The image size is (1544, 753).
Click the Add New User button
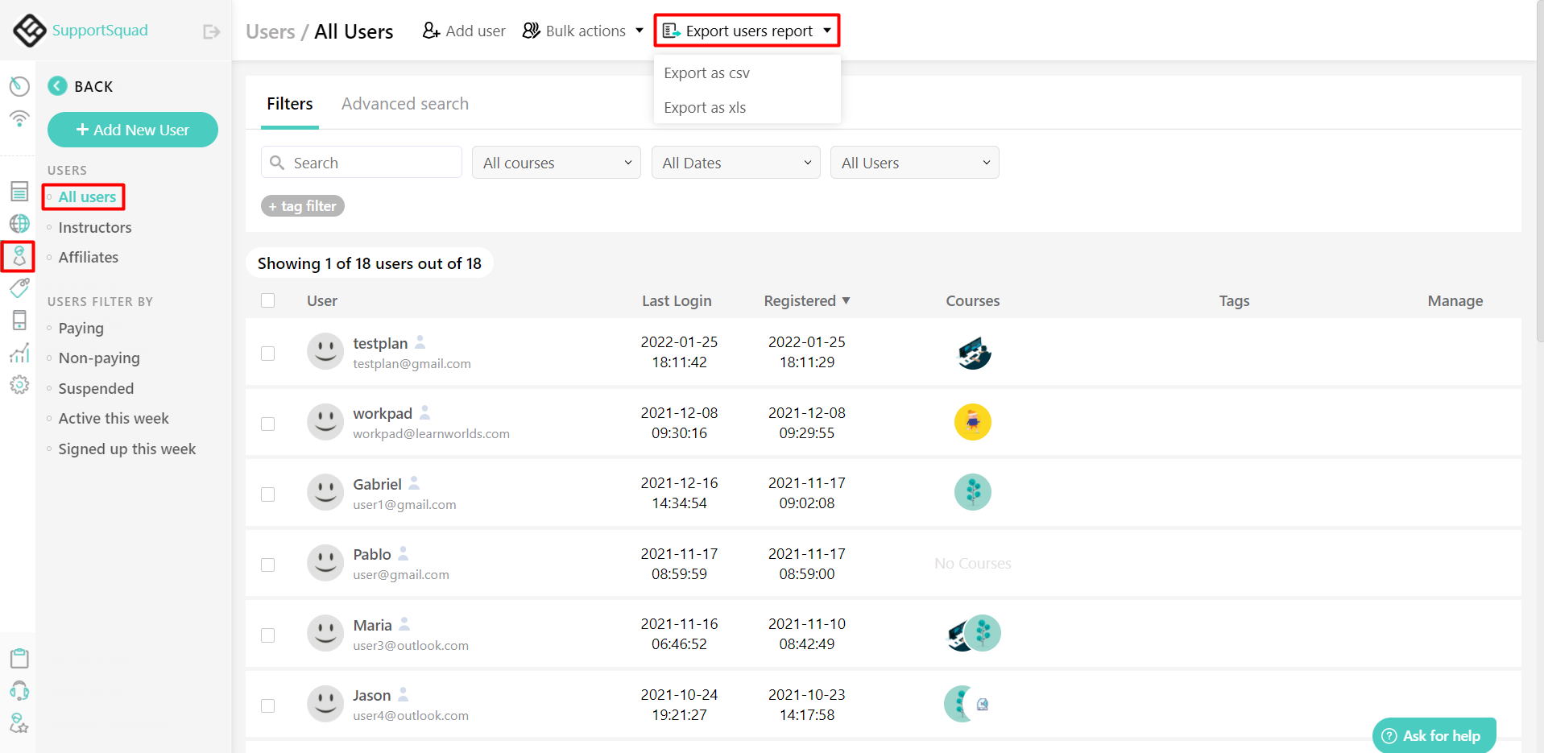pos(132,130)
